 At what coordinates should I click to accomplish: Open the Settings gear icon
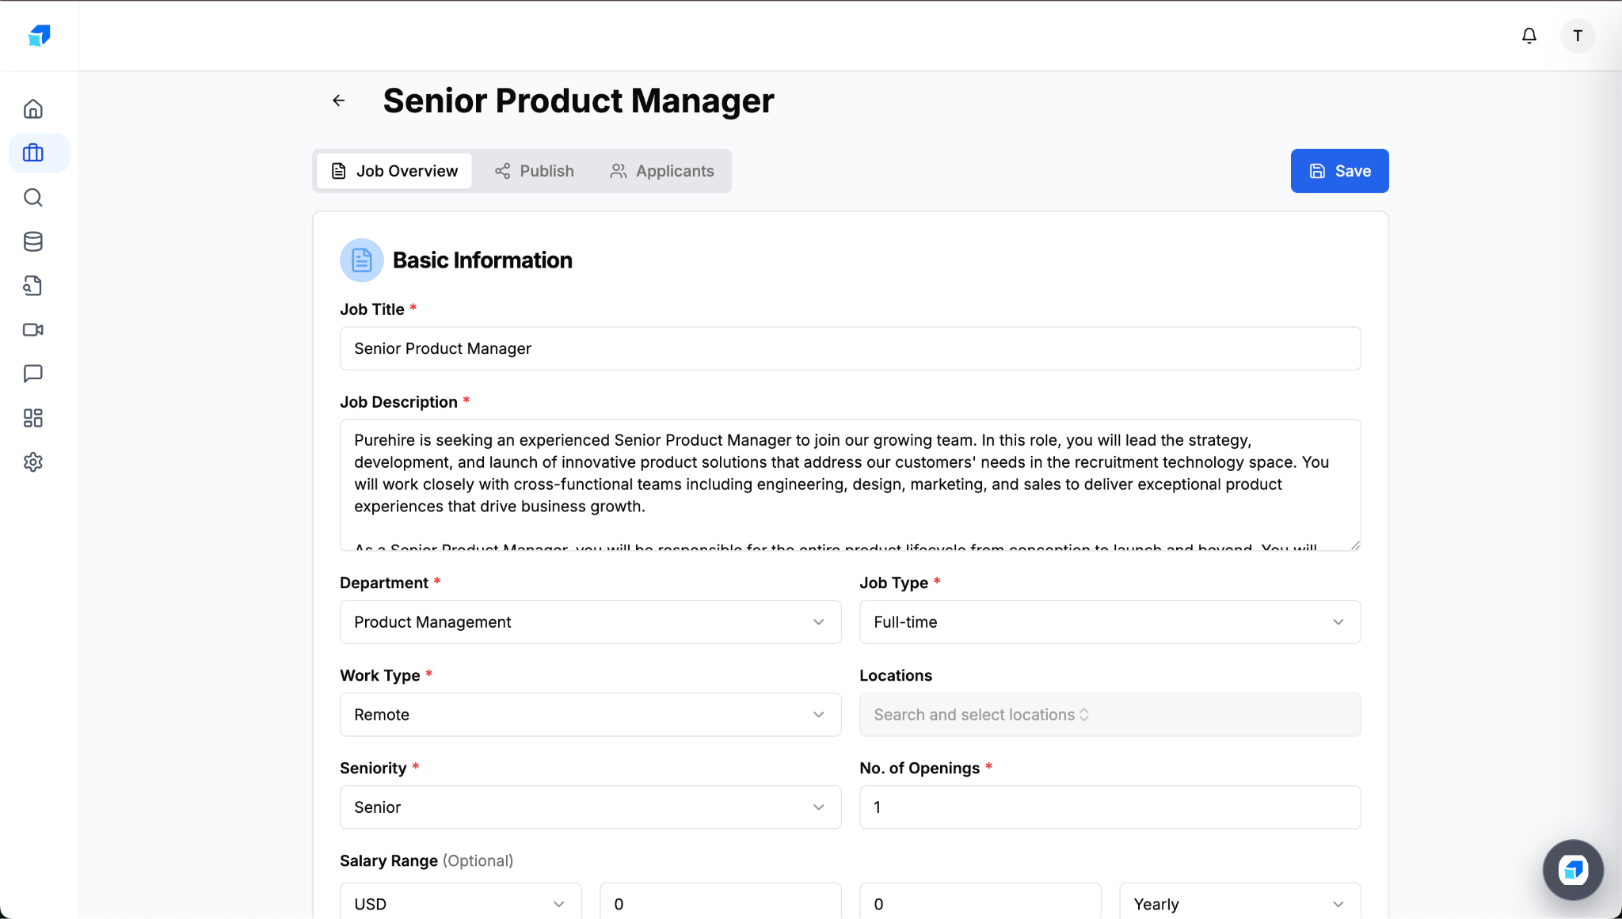(x=33, y=462)
